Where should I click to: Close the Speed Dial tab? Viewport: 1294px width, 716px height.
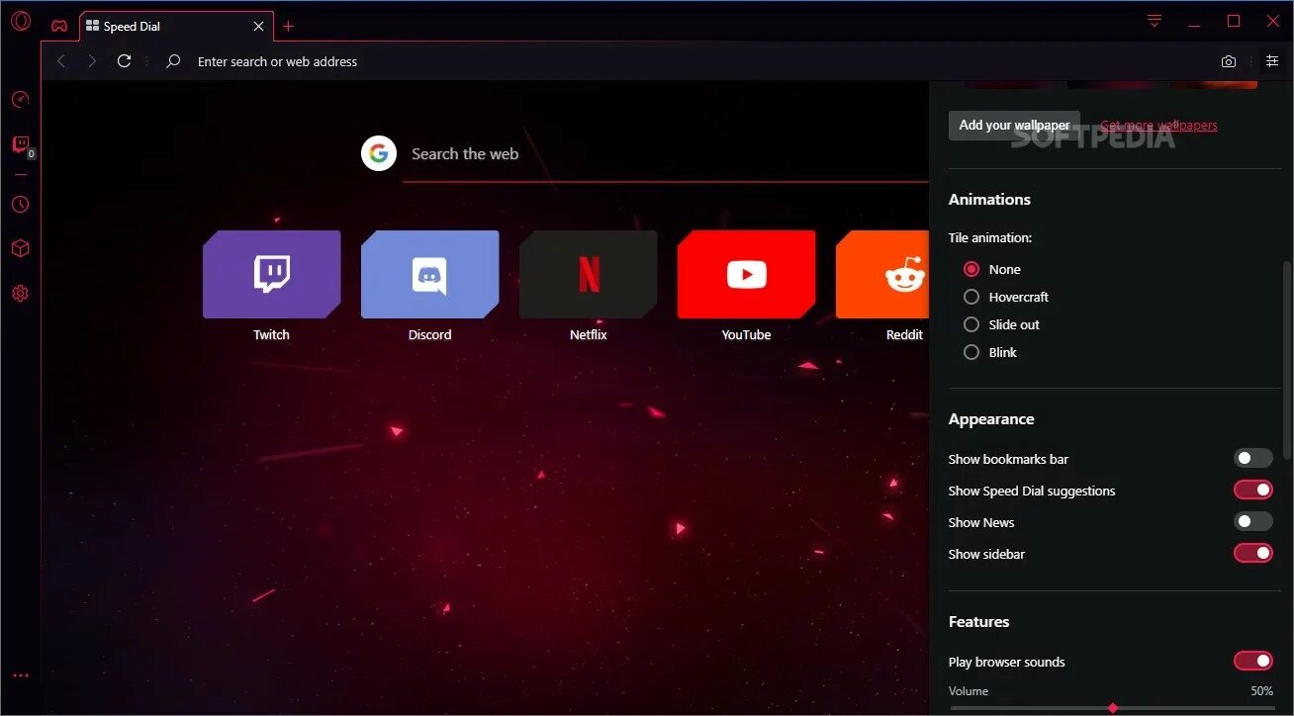tap(258, 27)
